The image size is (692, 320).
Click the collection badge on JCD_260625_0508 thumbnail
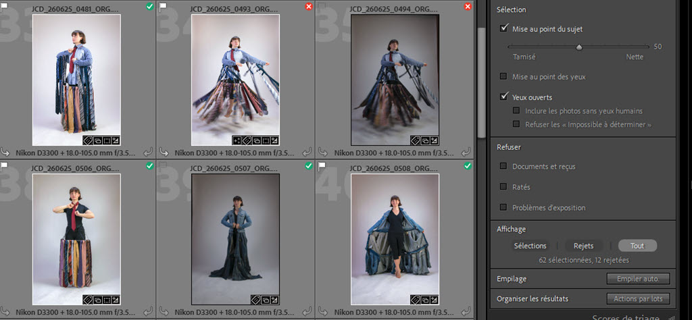tap(425, 300)
